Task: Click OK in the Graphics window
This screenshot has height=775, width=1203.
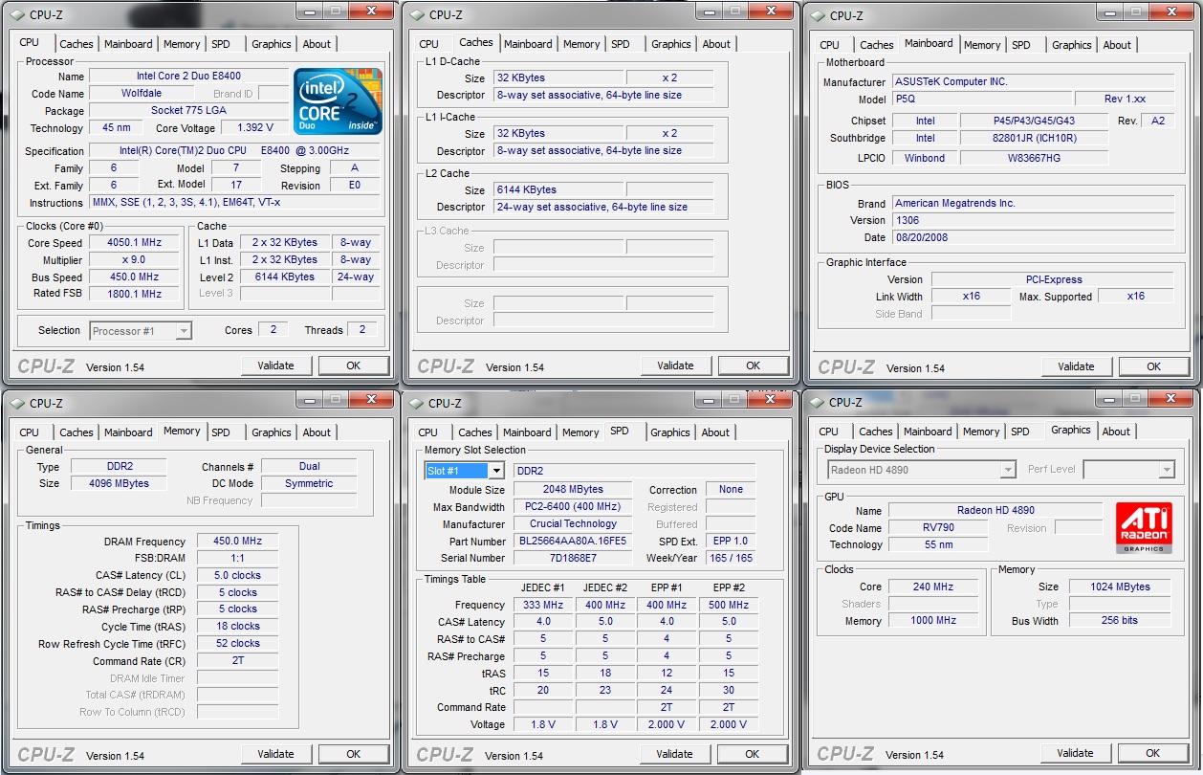Action: (1153, 753)
